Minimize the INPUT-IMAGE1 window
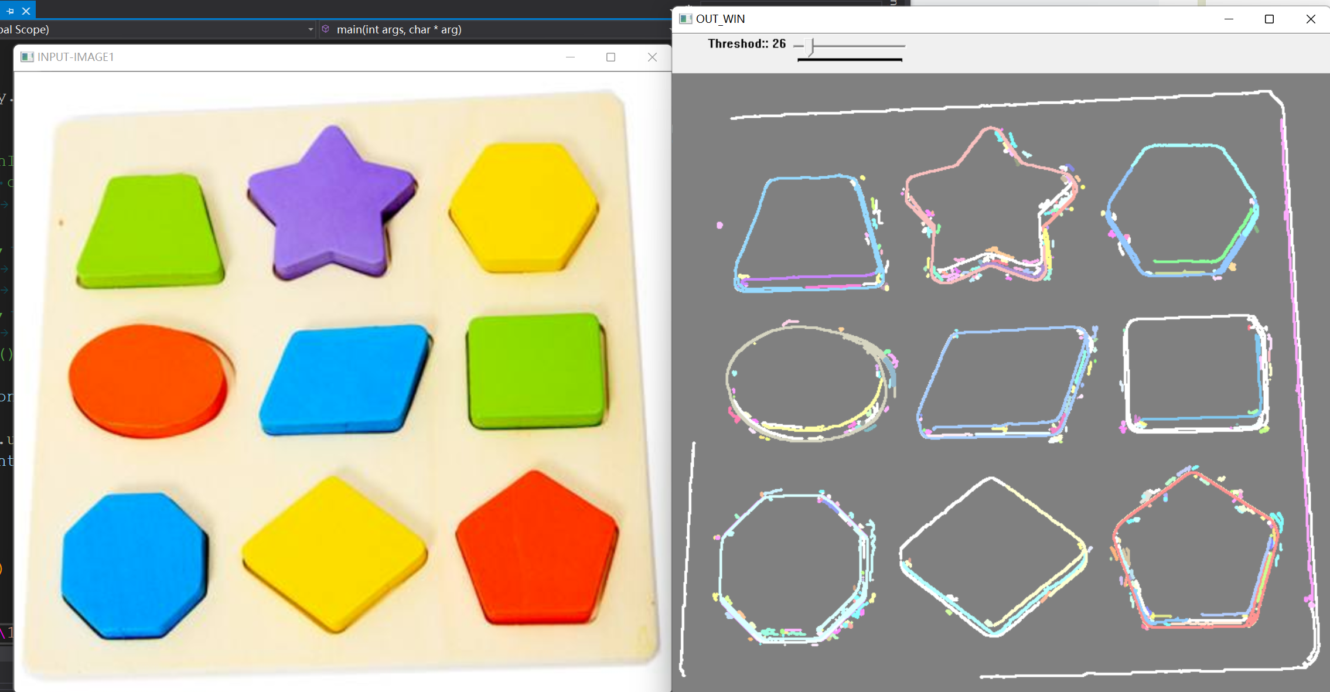The height and width of the screenshot is (692, 1330). (x=570, y=57)
